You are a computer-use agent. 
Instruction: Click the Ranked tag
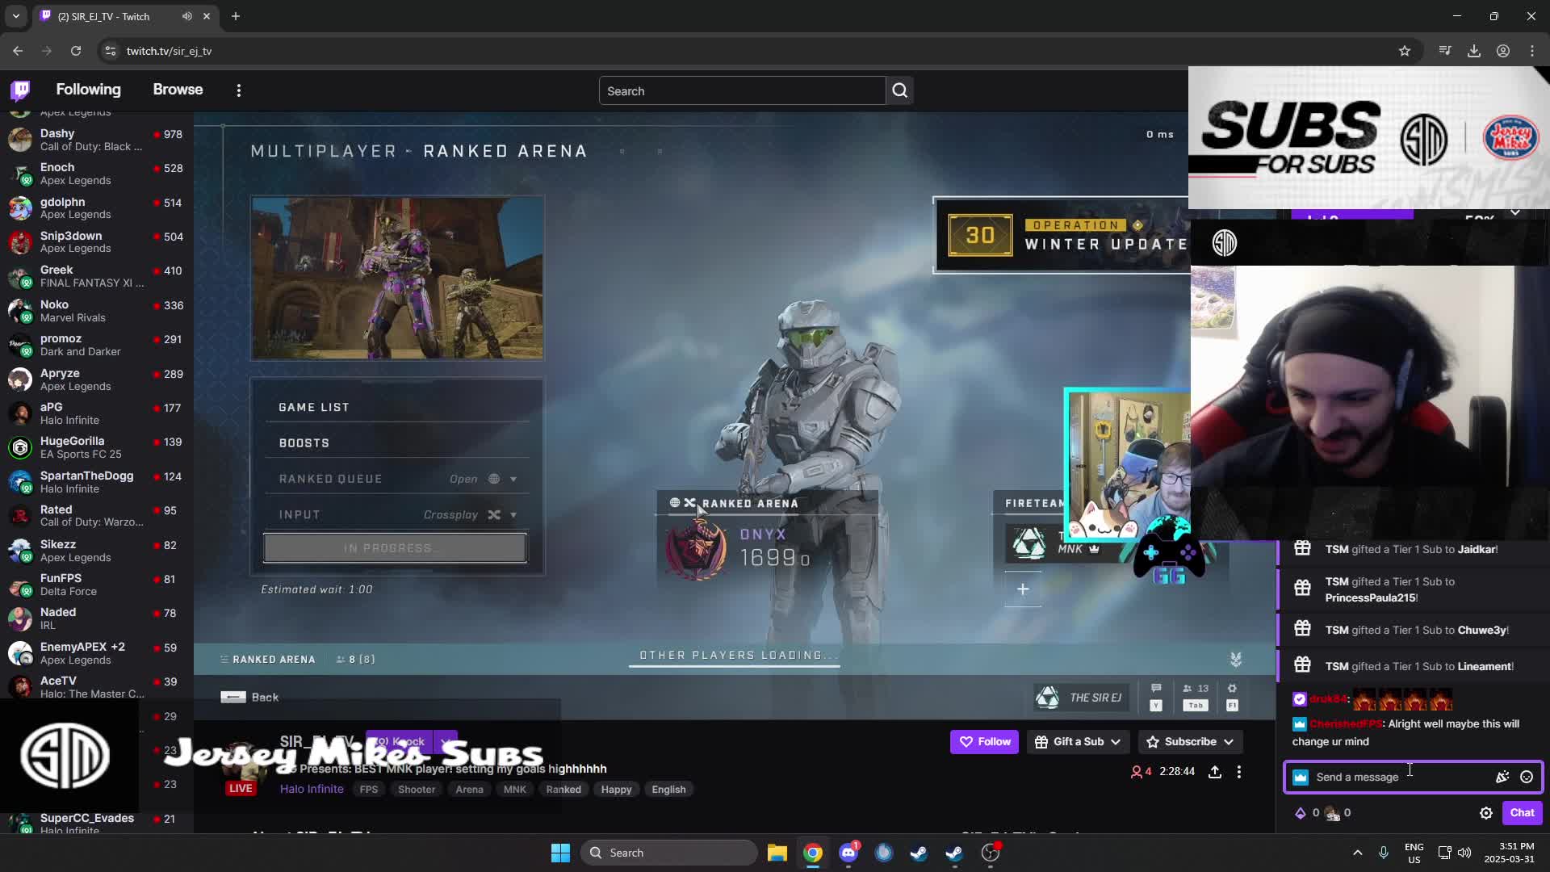pos(563,790)
